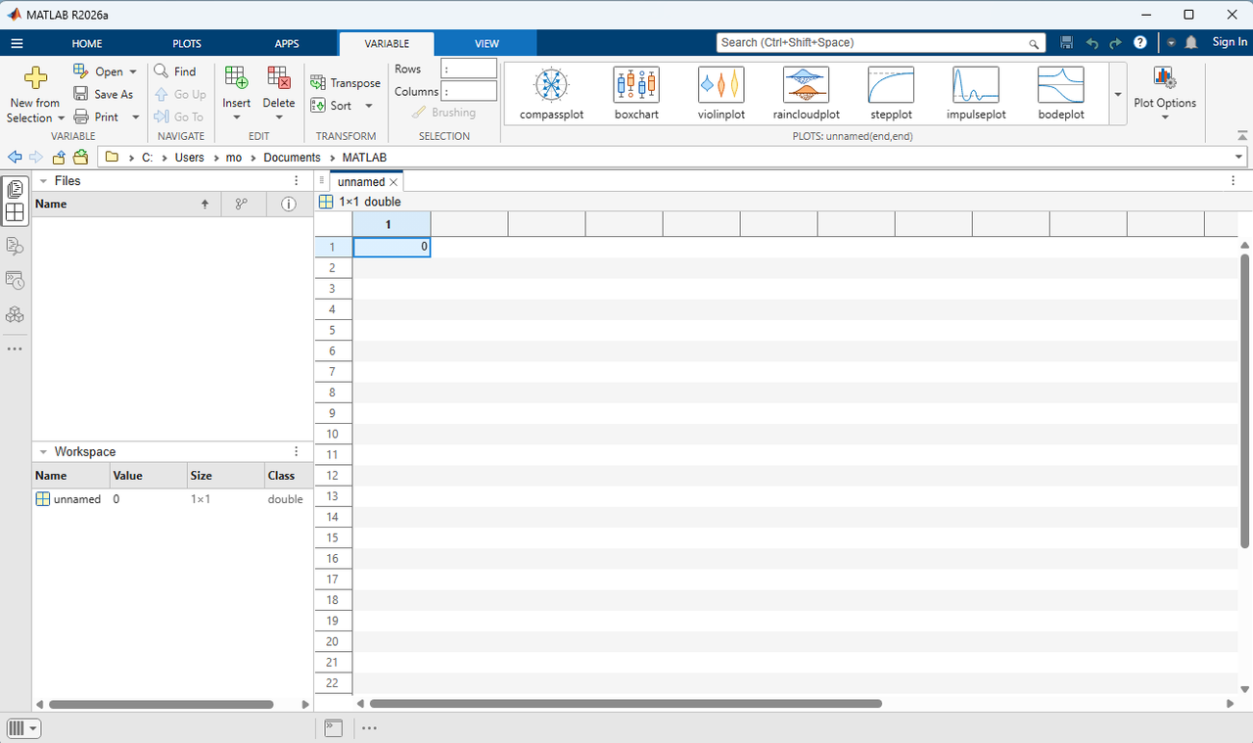Open the Find Files sidebar icon
This screenshot has width=1253, height=743.
pyautogui.click(x=15, y=246)
